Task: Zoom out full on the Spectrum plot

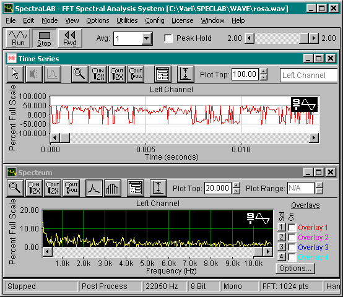Action: tap(71, 188)
